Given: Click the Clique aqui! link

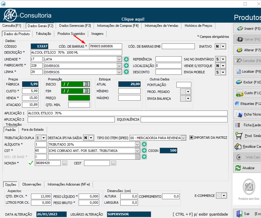Looking at the screenshot, I should click(x=133, y=19).
